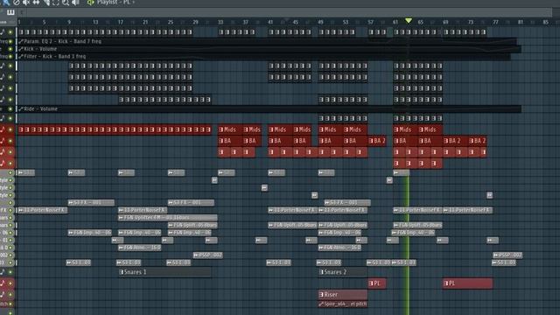Mute the Param. EQ 2 automation track
The image size is (560, 315).
pyautogui.click(x=10, y=41)
